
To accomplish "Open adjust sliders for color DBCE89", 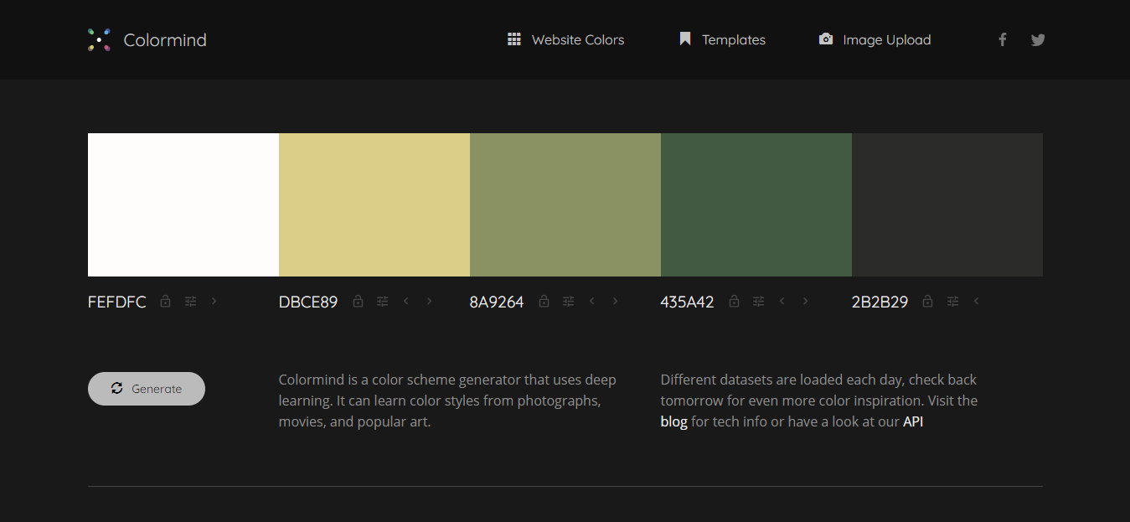I will (383, 302).
